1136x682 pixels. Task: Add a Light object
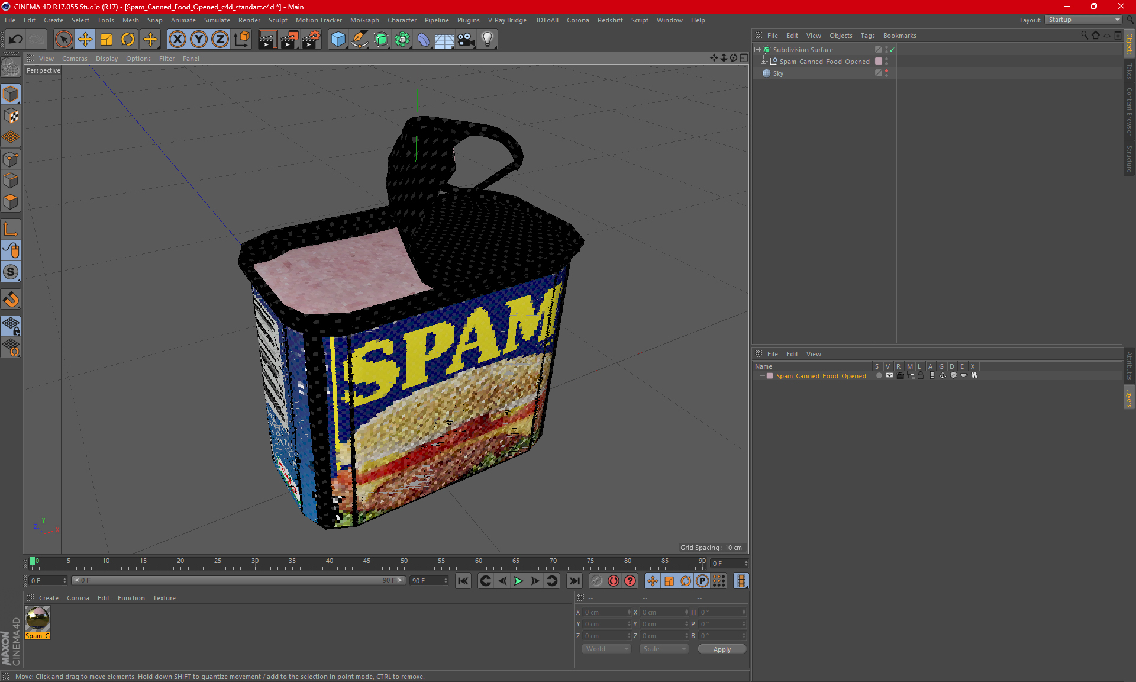(x=487, y=40)
